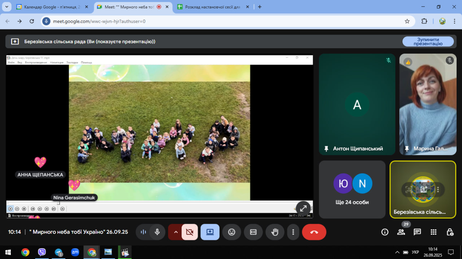Click the red leave call button

coord(314,232)
